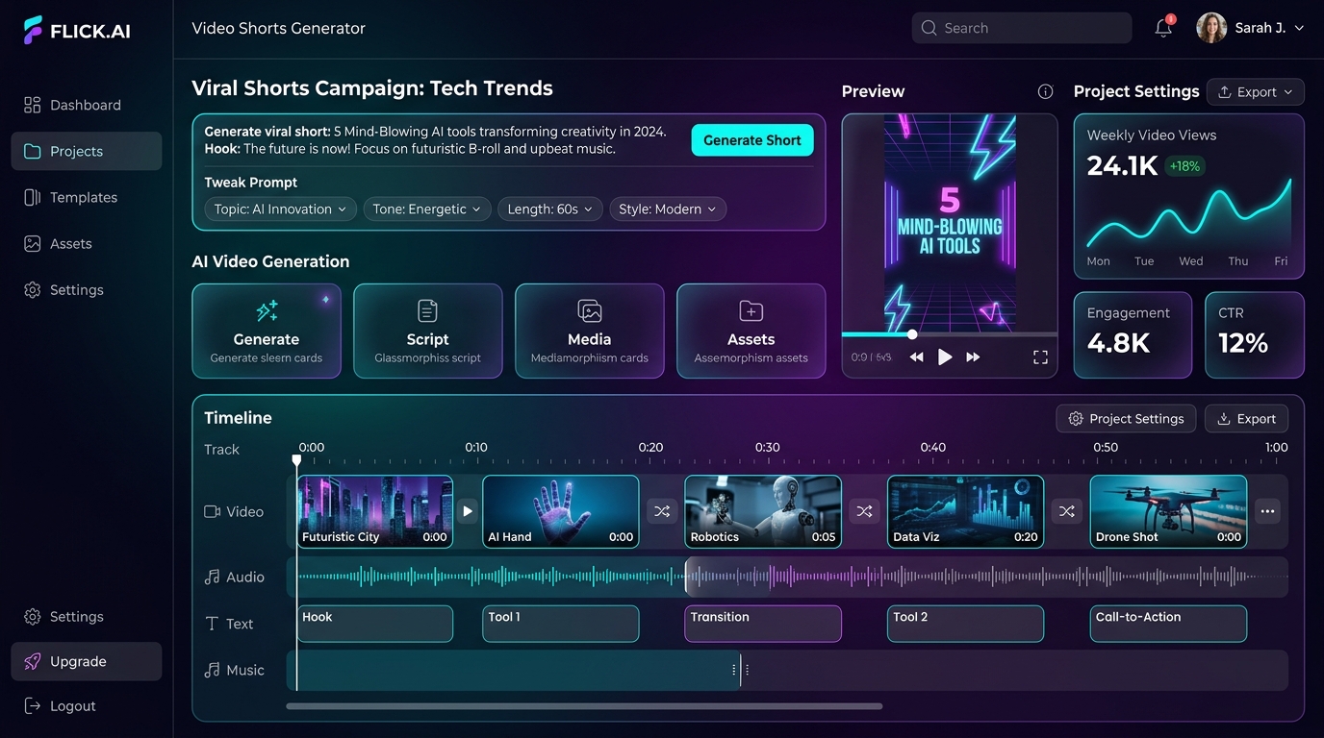1324x738 pixels.
Task: Click the Generate Short button
Action: point(752,140)
